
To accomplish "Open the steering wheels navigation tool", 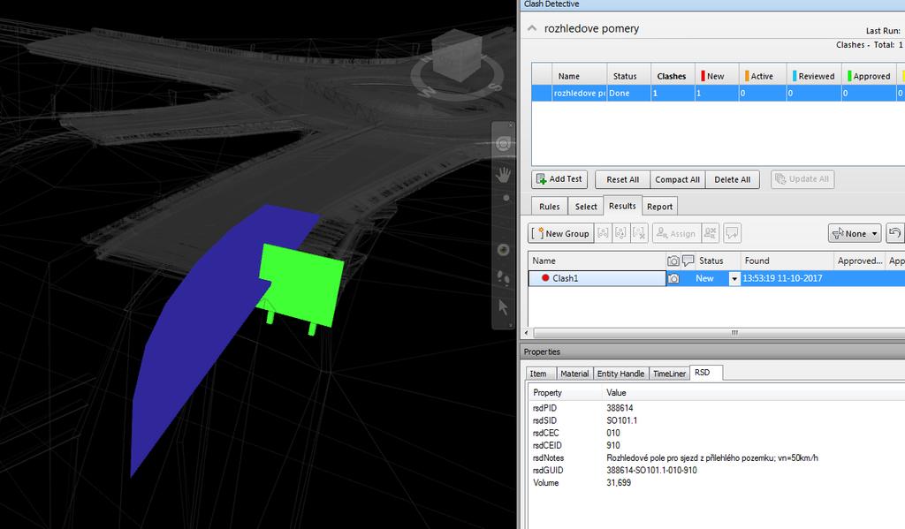I will coord(503,143).
